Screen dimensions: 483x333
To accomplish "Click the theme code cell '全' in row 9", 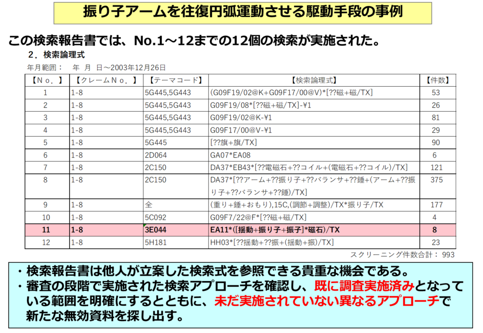I will tap(148, 205).
